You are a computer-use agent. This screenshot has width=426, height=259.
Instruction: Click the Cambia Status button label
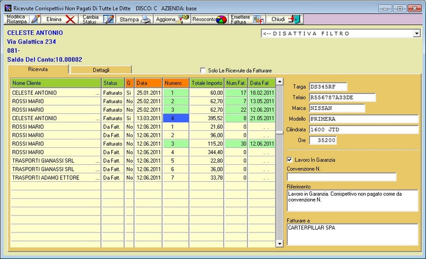click(x=91, y=19)
